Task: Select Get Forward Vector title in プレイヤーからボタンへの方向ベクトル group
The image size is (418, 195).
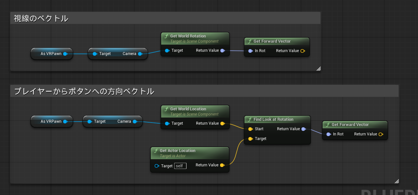Action: (350, 125)
